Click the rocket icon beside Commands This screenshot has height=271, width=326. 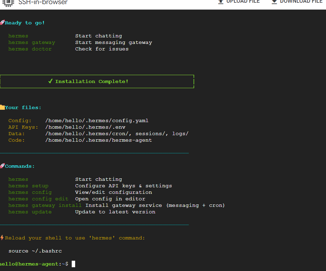pos(2,166)
